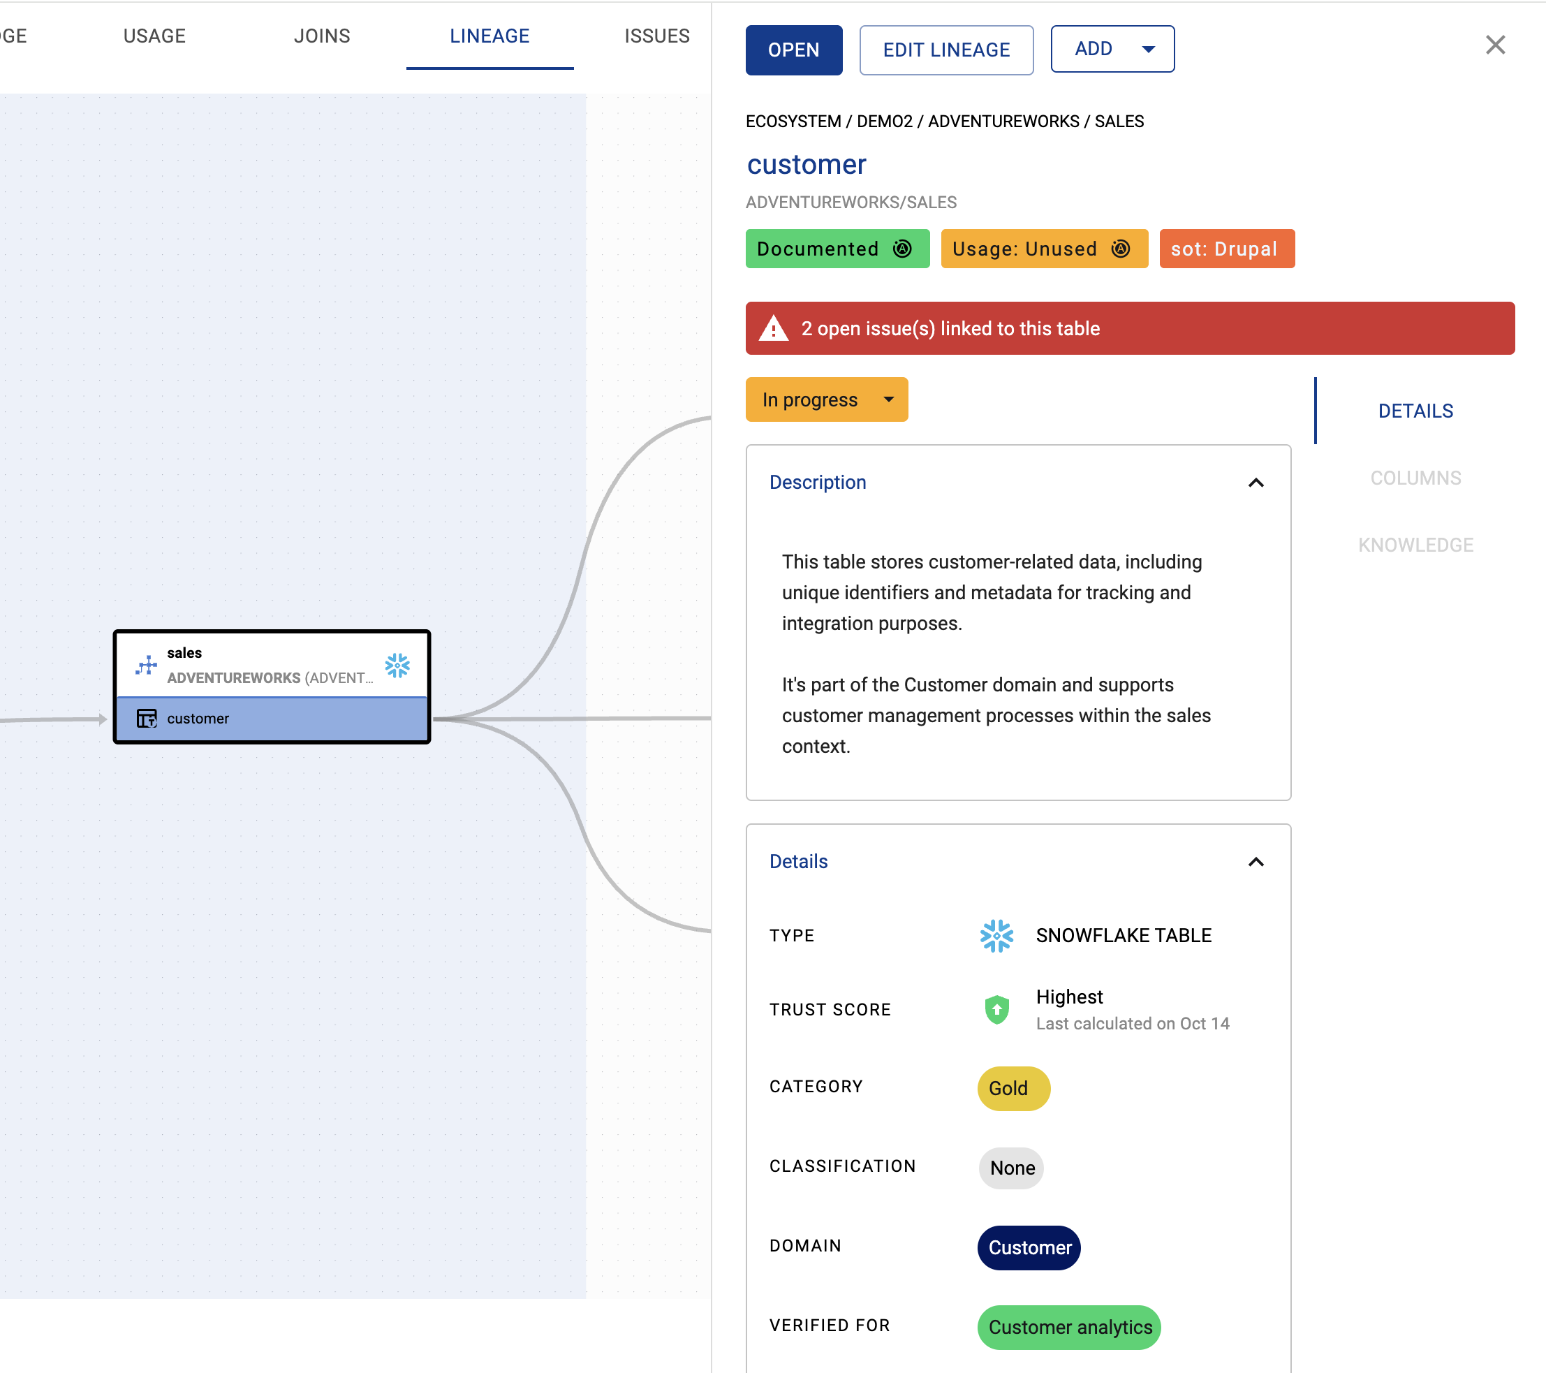Open the In progress status dropdown

[826, 399]
